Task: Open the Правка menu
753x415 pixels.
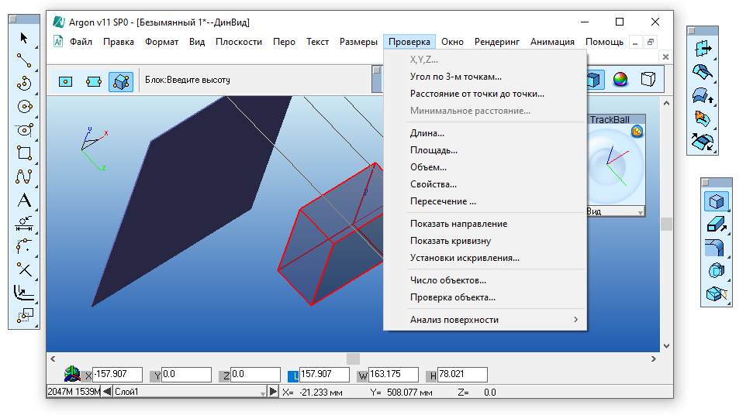Action: (118, 42)
